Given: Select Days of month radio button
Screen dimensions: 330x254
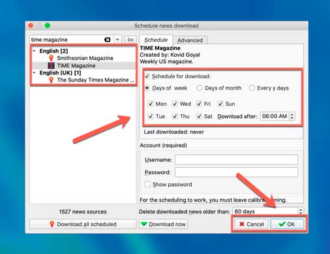Looking at the screenshot, I should pos(200,88).
